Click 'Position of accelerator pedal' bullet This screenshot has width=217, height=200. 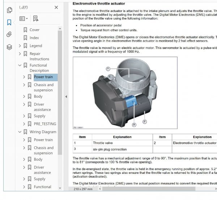coord(101,25)
